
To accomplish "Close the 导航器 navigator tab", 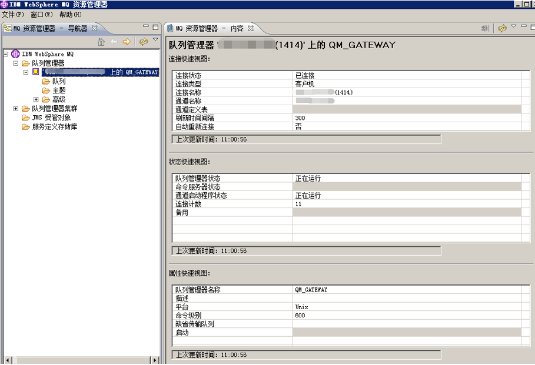I will (x=95, y=28).
